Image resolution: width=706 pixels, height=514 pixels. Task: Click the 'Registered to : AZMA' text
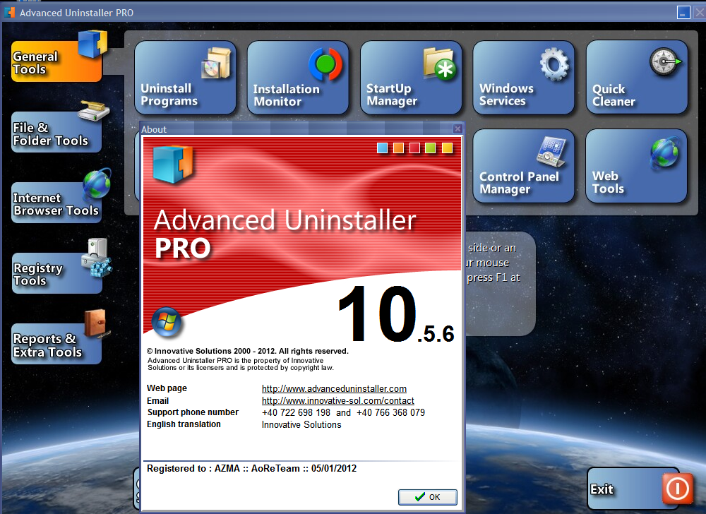click(252, 469)
